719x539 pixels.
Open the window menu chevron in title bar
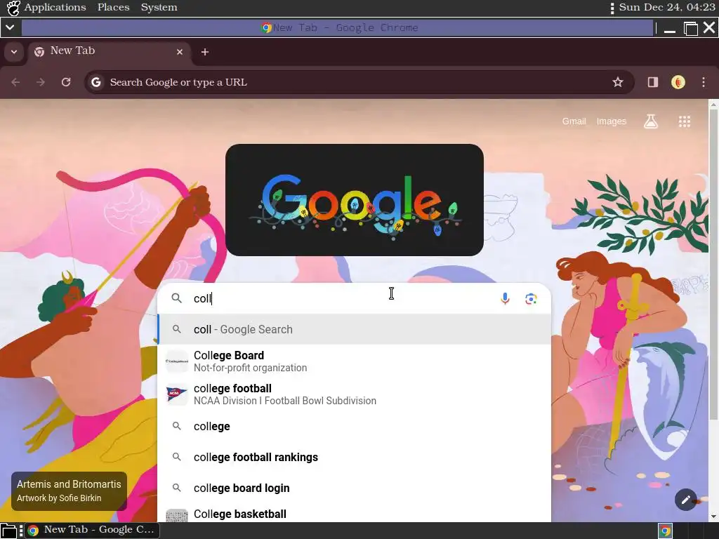click(10, 28)
